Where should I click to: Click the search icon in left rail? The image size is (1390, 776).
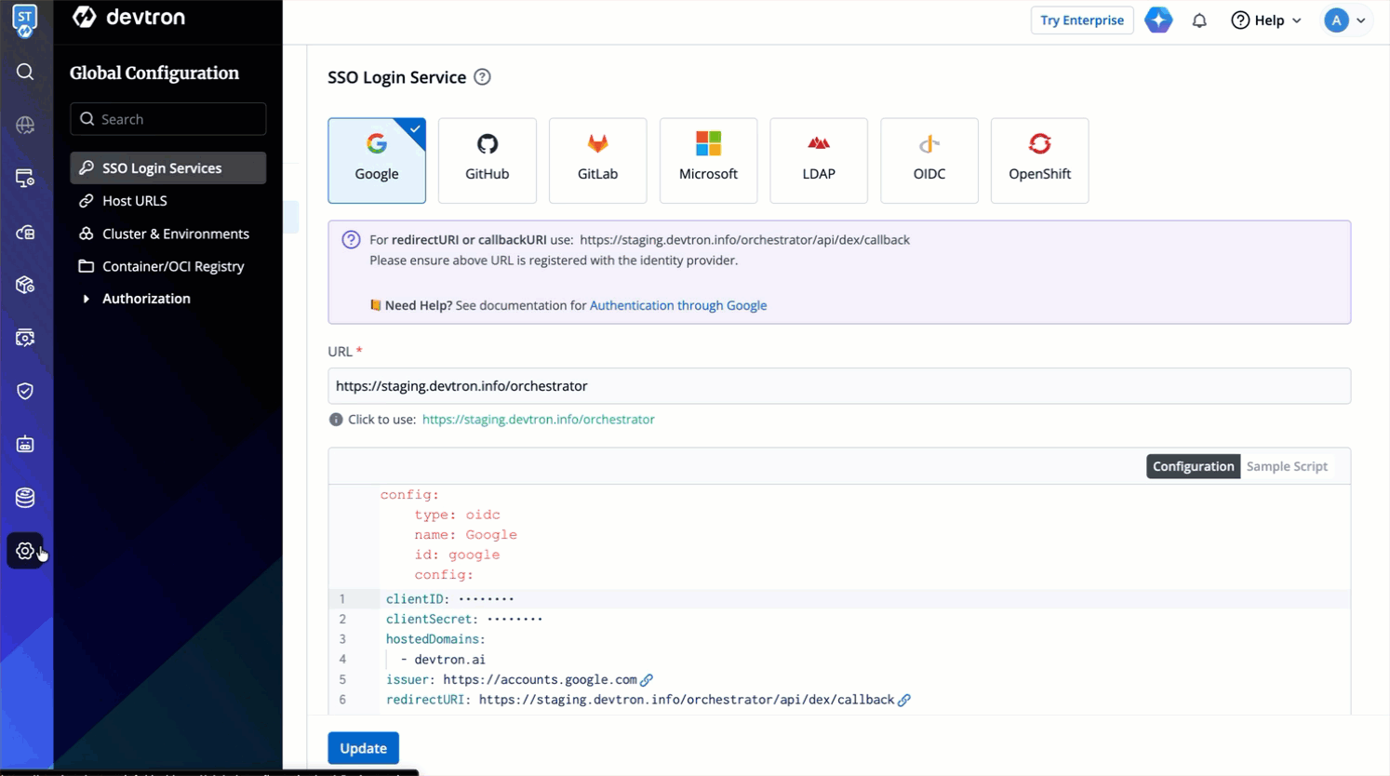[25, 72]
